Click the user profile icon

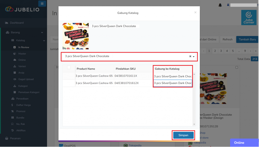(x=228, y=5)
